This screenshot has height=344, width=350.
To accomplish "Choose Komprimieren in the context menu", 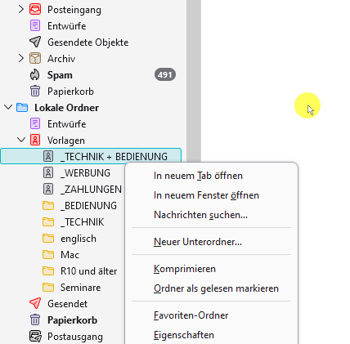I will [x=185, y=269].
